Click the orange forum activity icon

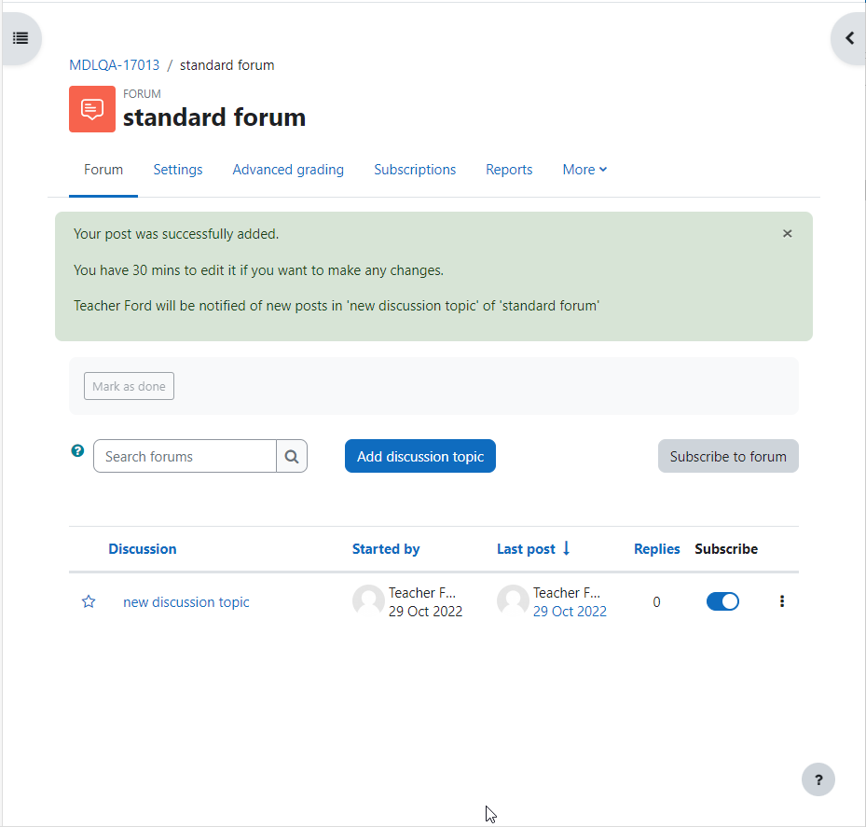click(92, 109)
